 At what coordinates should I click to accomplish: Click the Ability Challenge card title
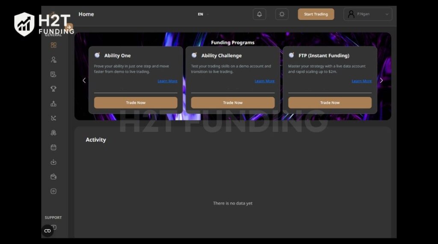coord(222,55)
